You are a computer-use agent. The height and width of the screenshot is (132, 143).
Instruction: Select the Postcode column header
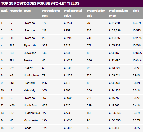pos(15,11)
